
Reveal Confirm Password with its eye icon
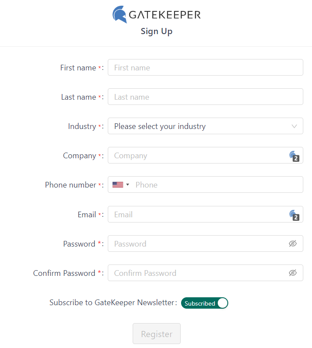293,273
